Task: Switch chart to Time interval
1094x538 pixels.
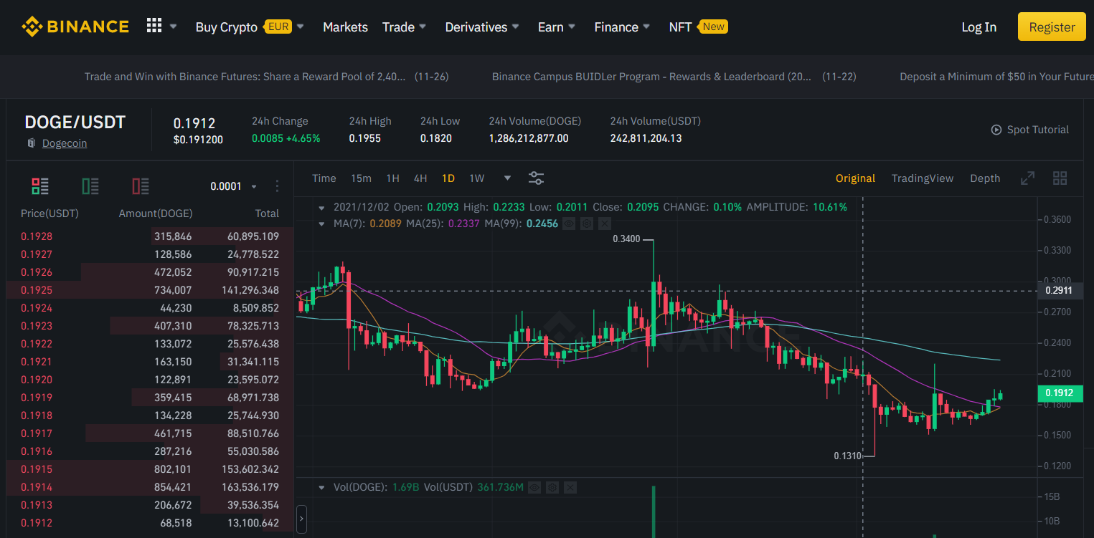Action: [x=324, y=178]
